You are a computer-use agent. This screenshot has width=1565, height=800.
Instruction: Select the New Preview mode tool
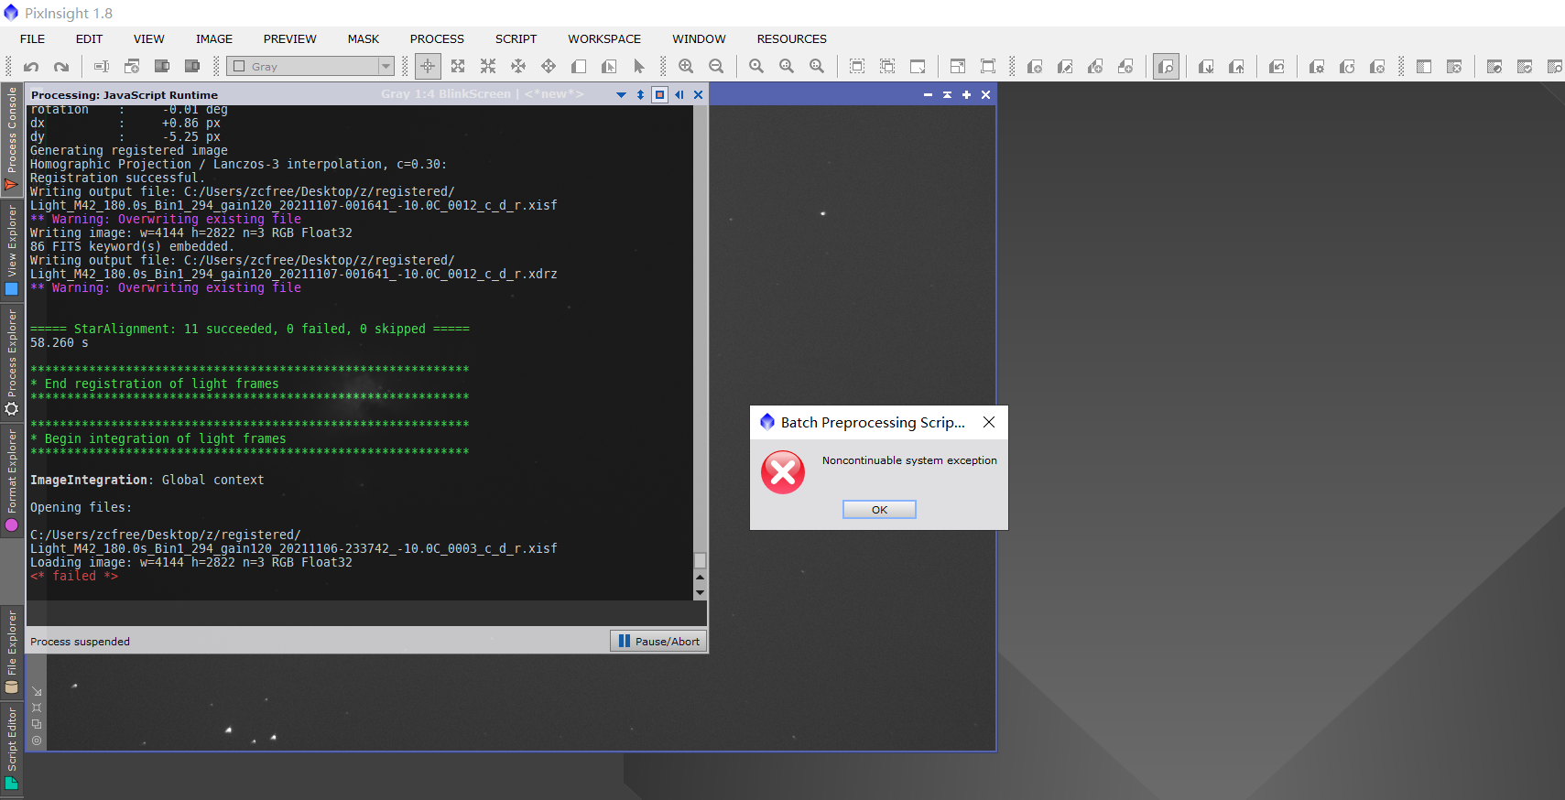pos(579,66)
